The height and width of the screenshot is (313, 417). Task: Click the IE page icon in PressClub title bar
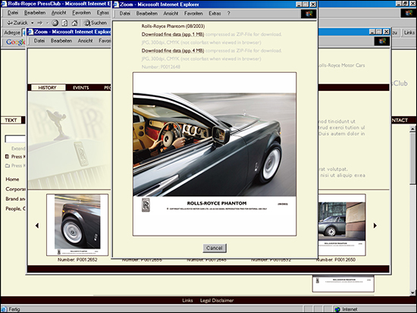tap(4, 4)
